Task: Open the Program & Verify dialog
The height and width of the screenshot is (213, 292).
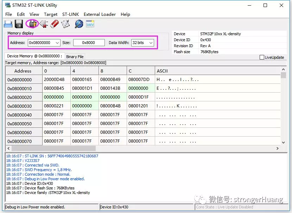Action: [x=65, y=23]
